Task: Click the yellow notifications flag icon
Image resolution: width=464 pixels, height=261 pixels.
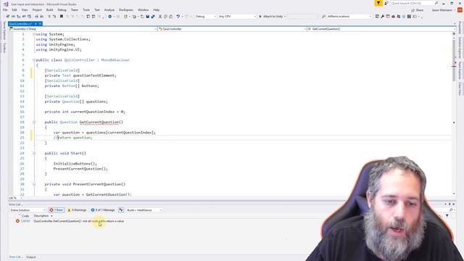Action: 378,3
